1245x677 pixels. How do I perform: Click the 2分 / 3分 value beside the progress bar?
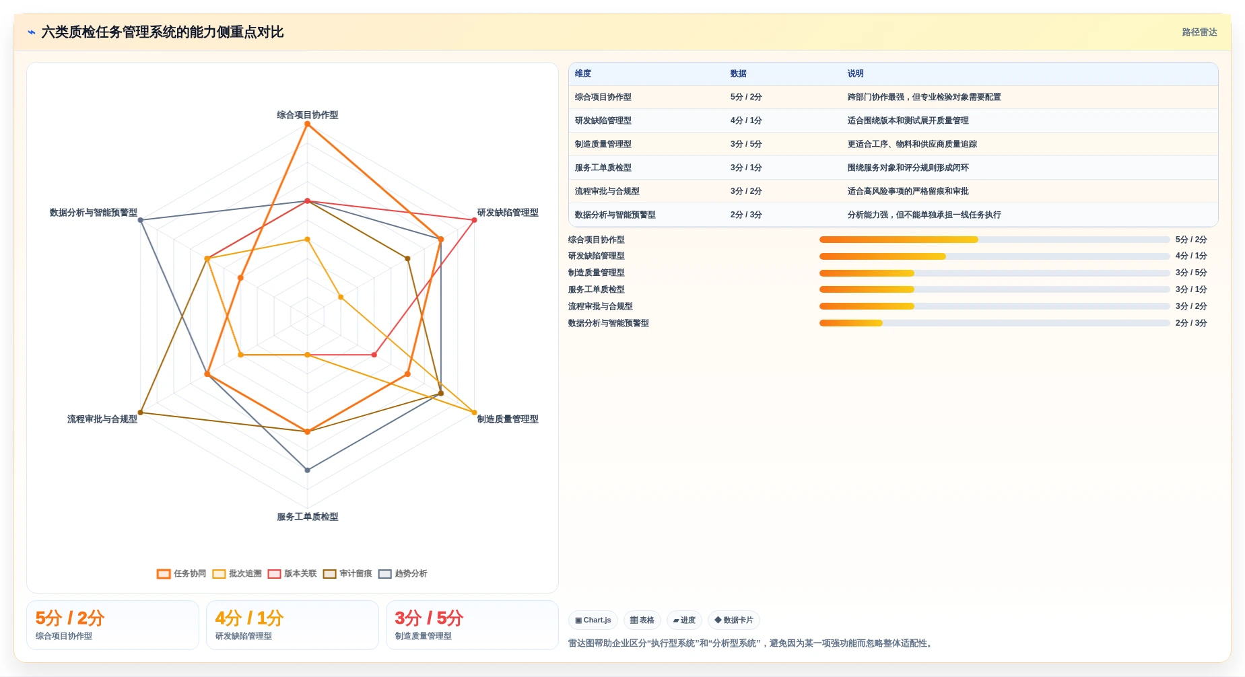tap(1191, 323)
